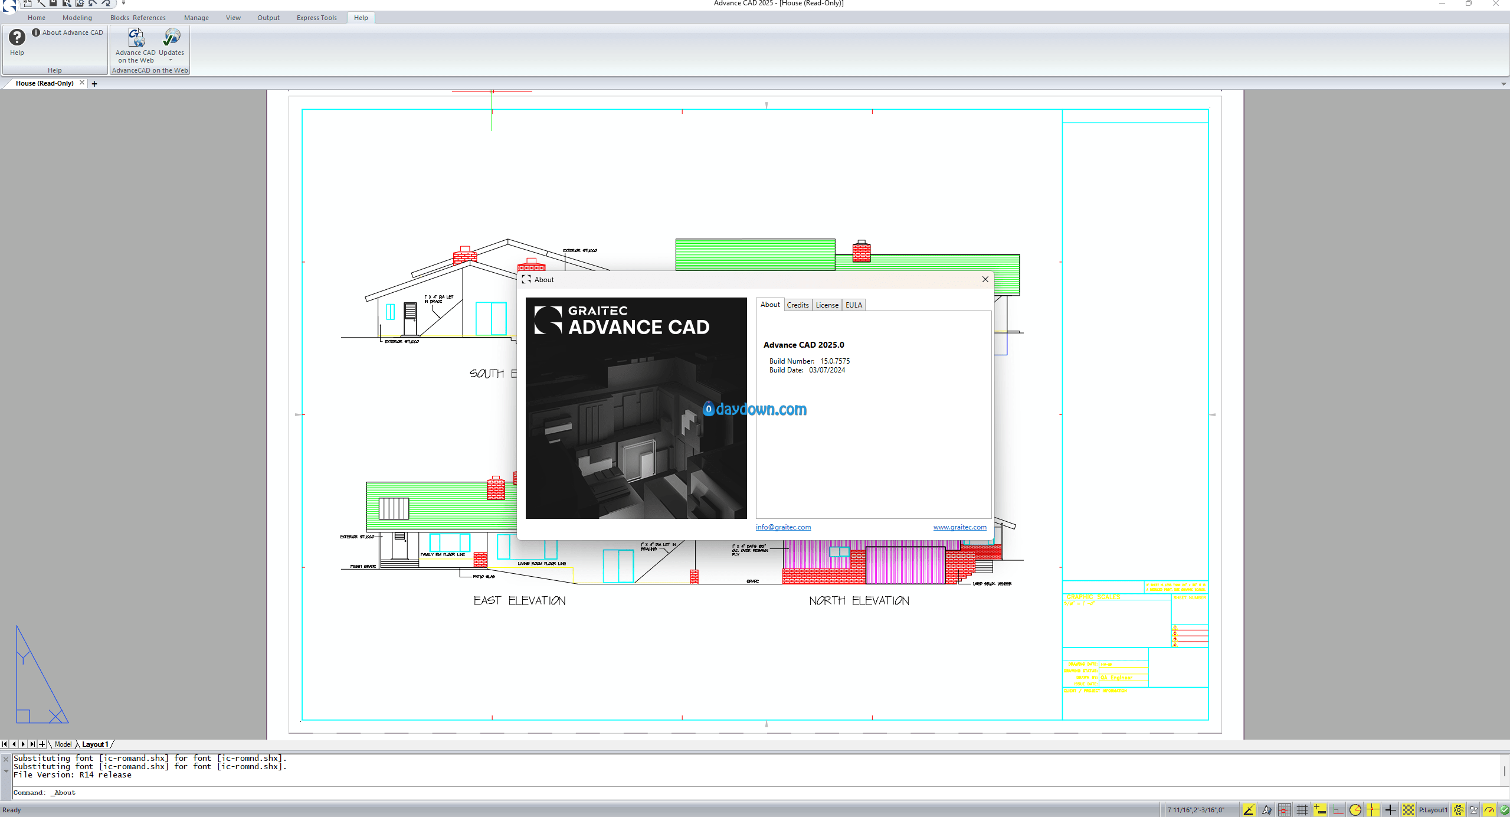Select the Help ribbon tab
The image size is (1510, 817).
[x=361, y=18]
